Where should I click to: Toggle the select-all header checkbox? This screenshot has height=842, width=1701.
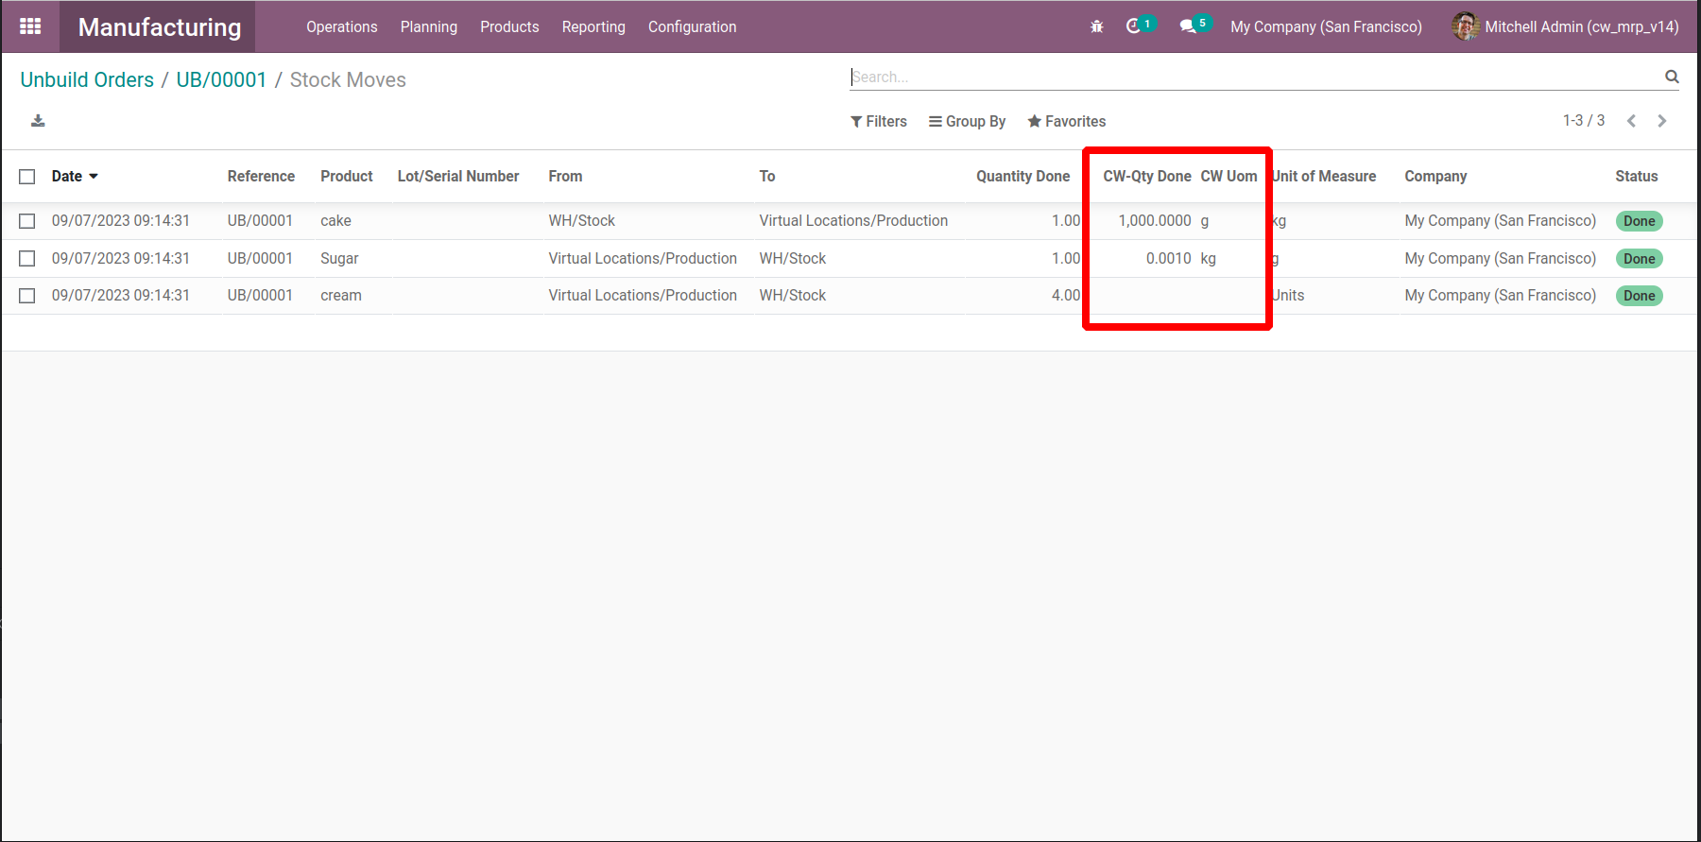(27, 177)
